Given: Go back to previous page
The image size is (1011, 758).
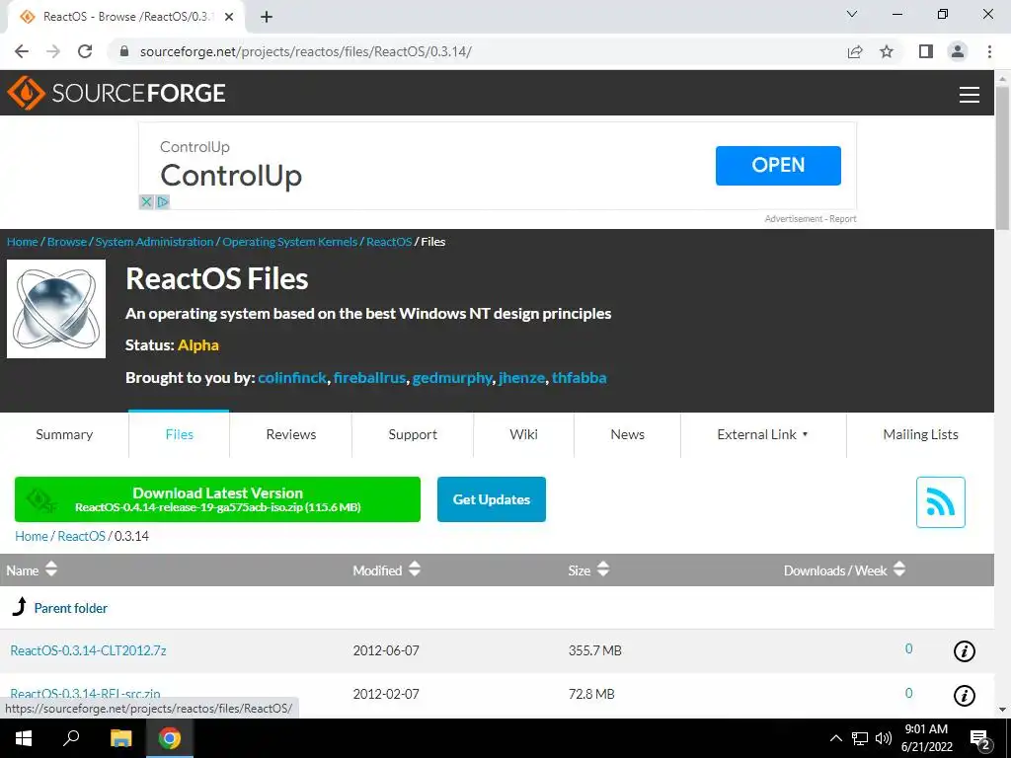Looking at the screenshot, I should pyautogui.click(x=22, y=51).
